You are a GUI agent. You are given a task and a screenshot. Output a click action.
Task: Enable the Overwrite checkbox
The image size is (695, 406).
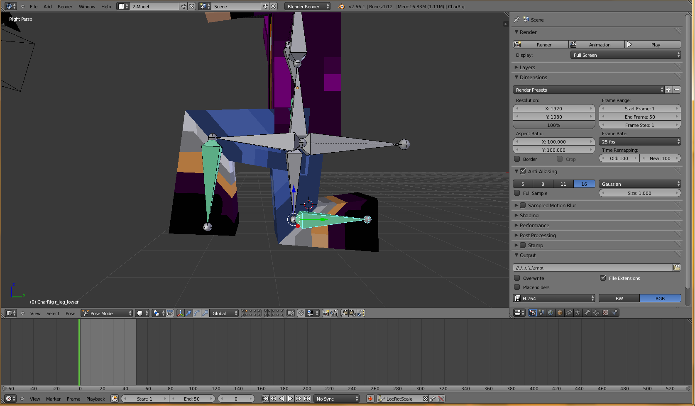517,278
